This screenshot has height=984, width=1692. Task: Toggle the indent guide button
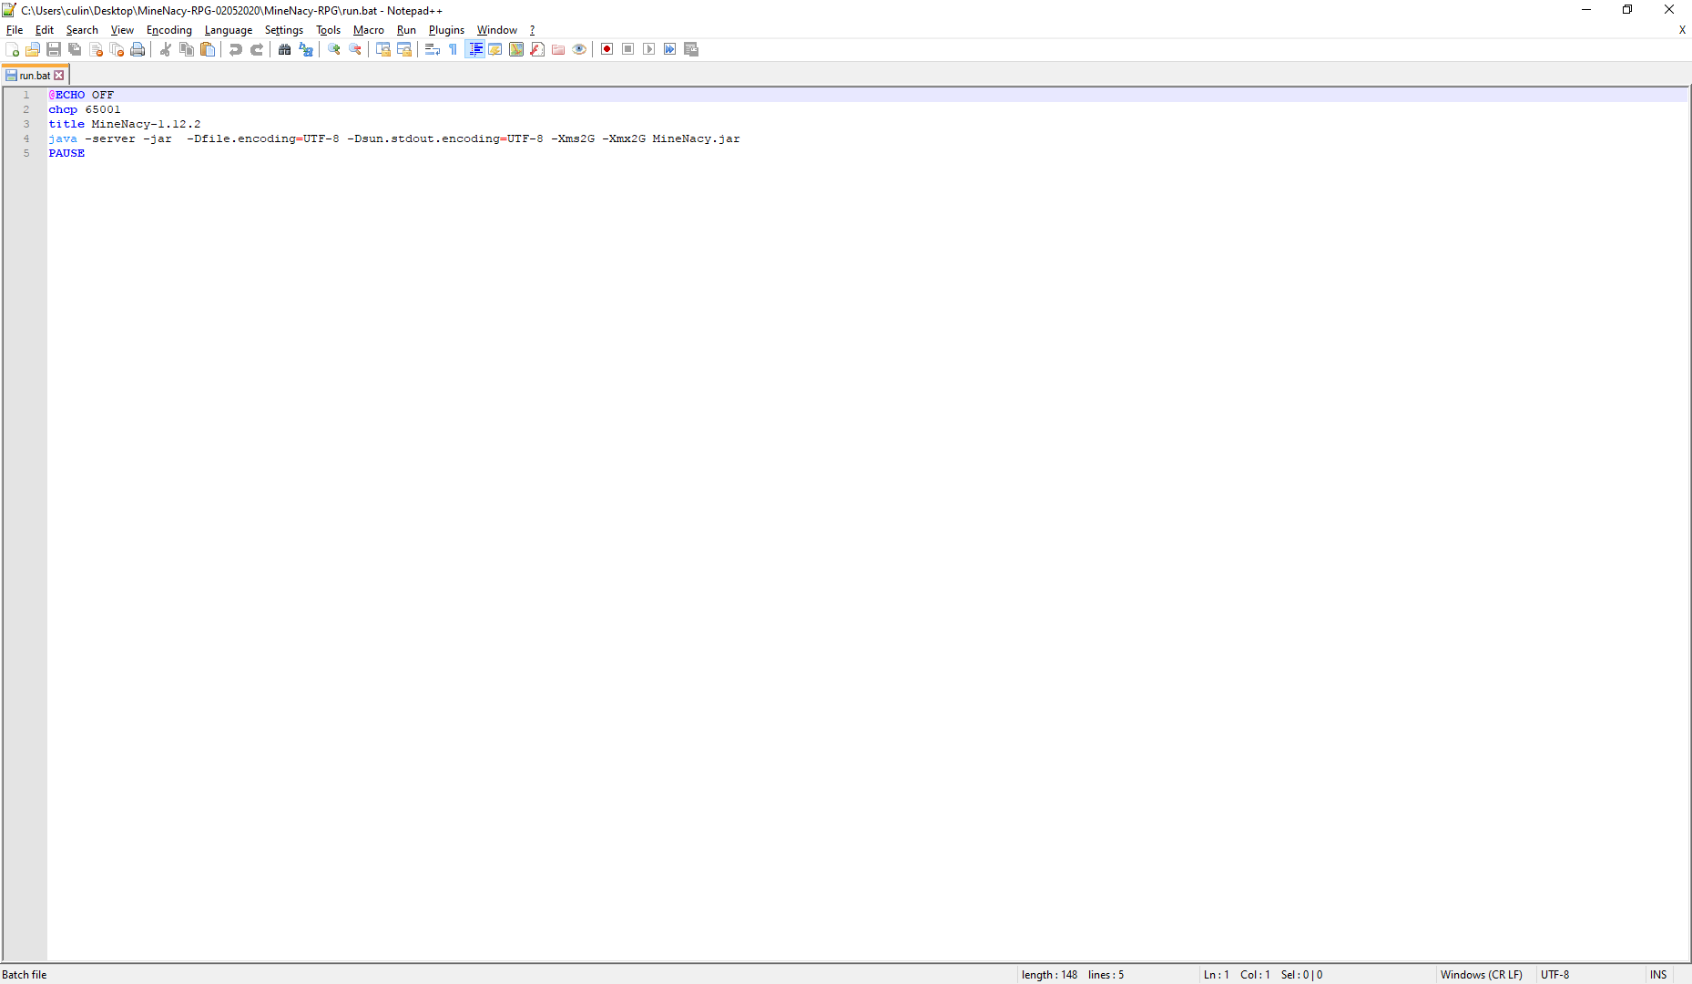[x=474, y=49]
